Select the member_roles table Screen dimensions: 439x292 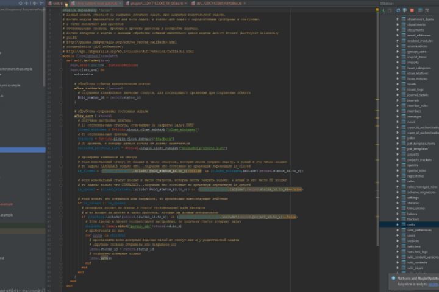point(418,106)
